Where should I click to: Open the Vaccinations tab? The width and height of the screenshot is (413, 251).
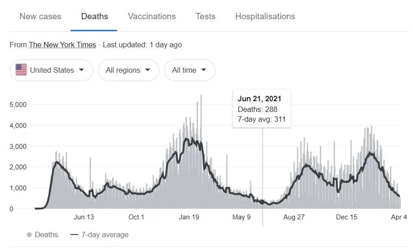152,16
